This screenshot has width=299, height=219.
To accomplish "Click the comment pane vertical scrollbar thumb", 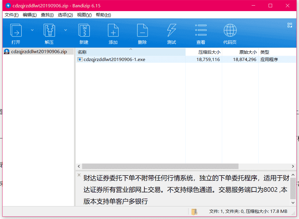I will pos(293,188).
